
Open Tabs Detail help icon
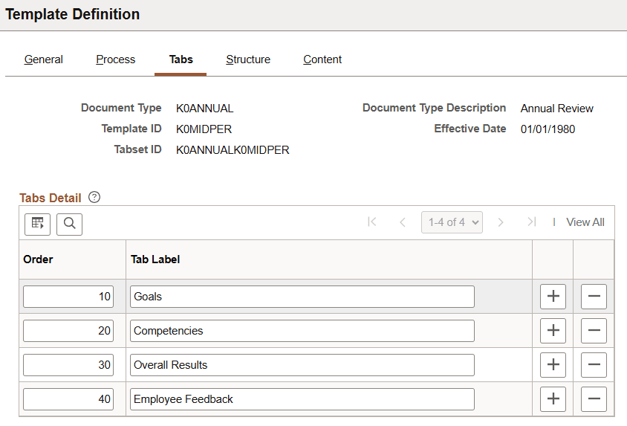pyautogui.click(x=94, y=198)
